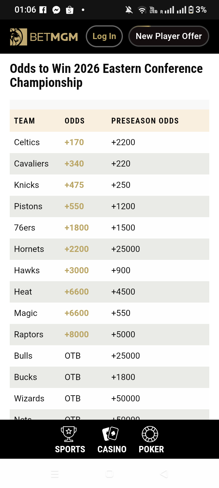Open the Android recent apps menu
Screen dimensions: 219x488
tap(55, 474)
